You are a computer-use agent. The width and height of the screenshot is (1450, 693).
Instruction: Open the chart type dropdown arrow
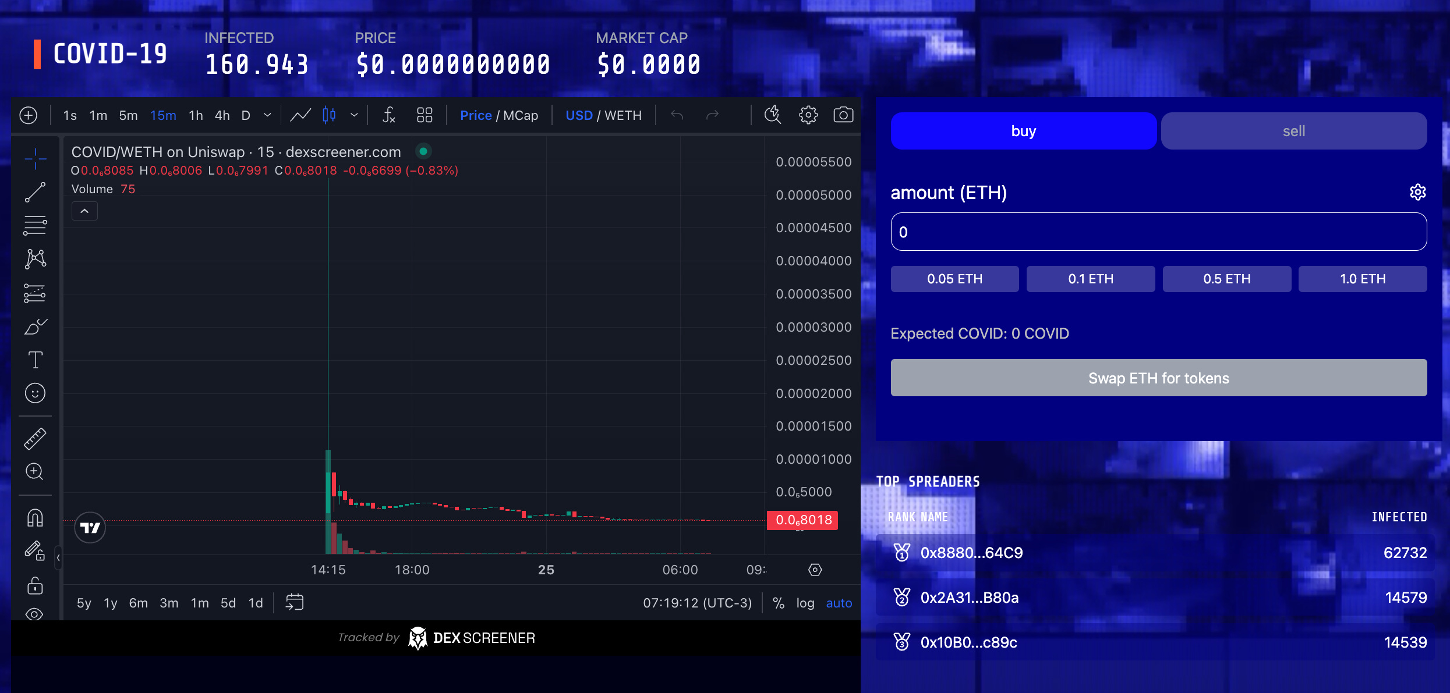pos(354,115)
